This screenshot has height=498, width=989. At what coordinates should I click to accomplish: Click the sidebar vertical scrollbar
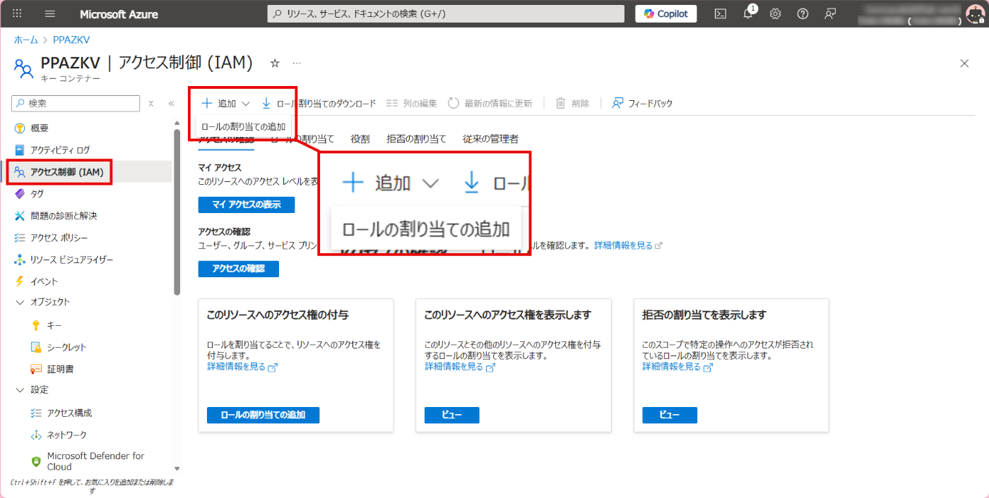pyautogui.click(x=177, y=212)
